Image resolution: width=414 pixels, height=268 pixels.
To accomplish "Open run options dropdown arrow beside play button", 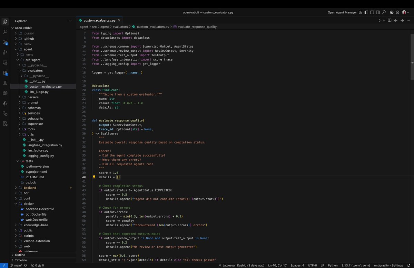I will point(383,20).
